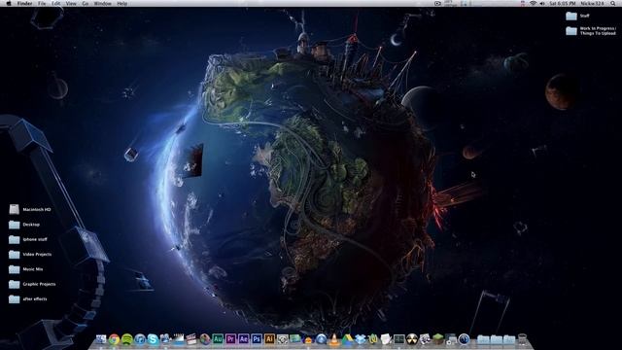The height and width of the screenshot is (350, 622).
Task: Launch Adobe After Effects (Ae)
Action: (244, 339)
